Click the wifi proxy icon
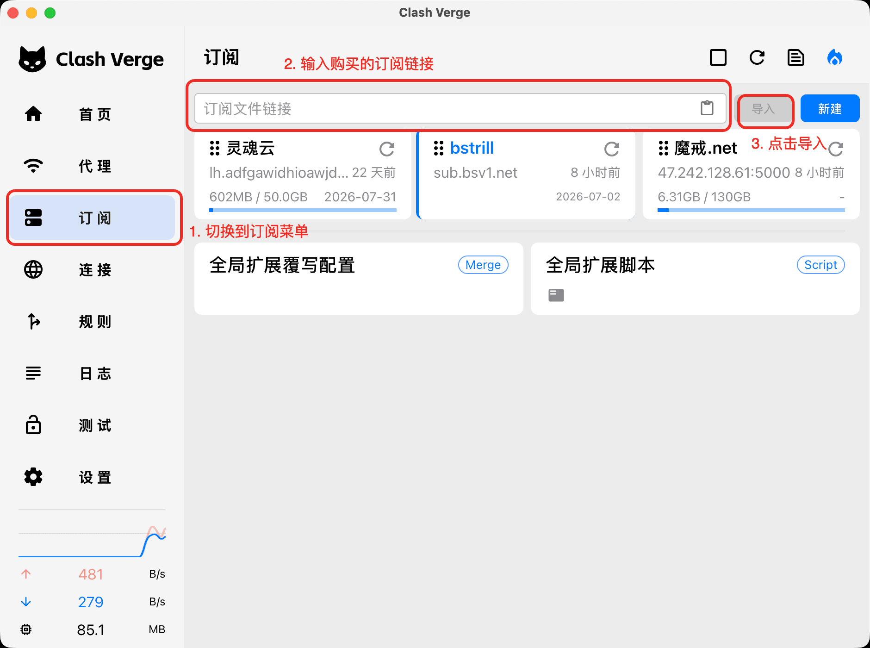 tap(33, 166)
